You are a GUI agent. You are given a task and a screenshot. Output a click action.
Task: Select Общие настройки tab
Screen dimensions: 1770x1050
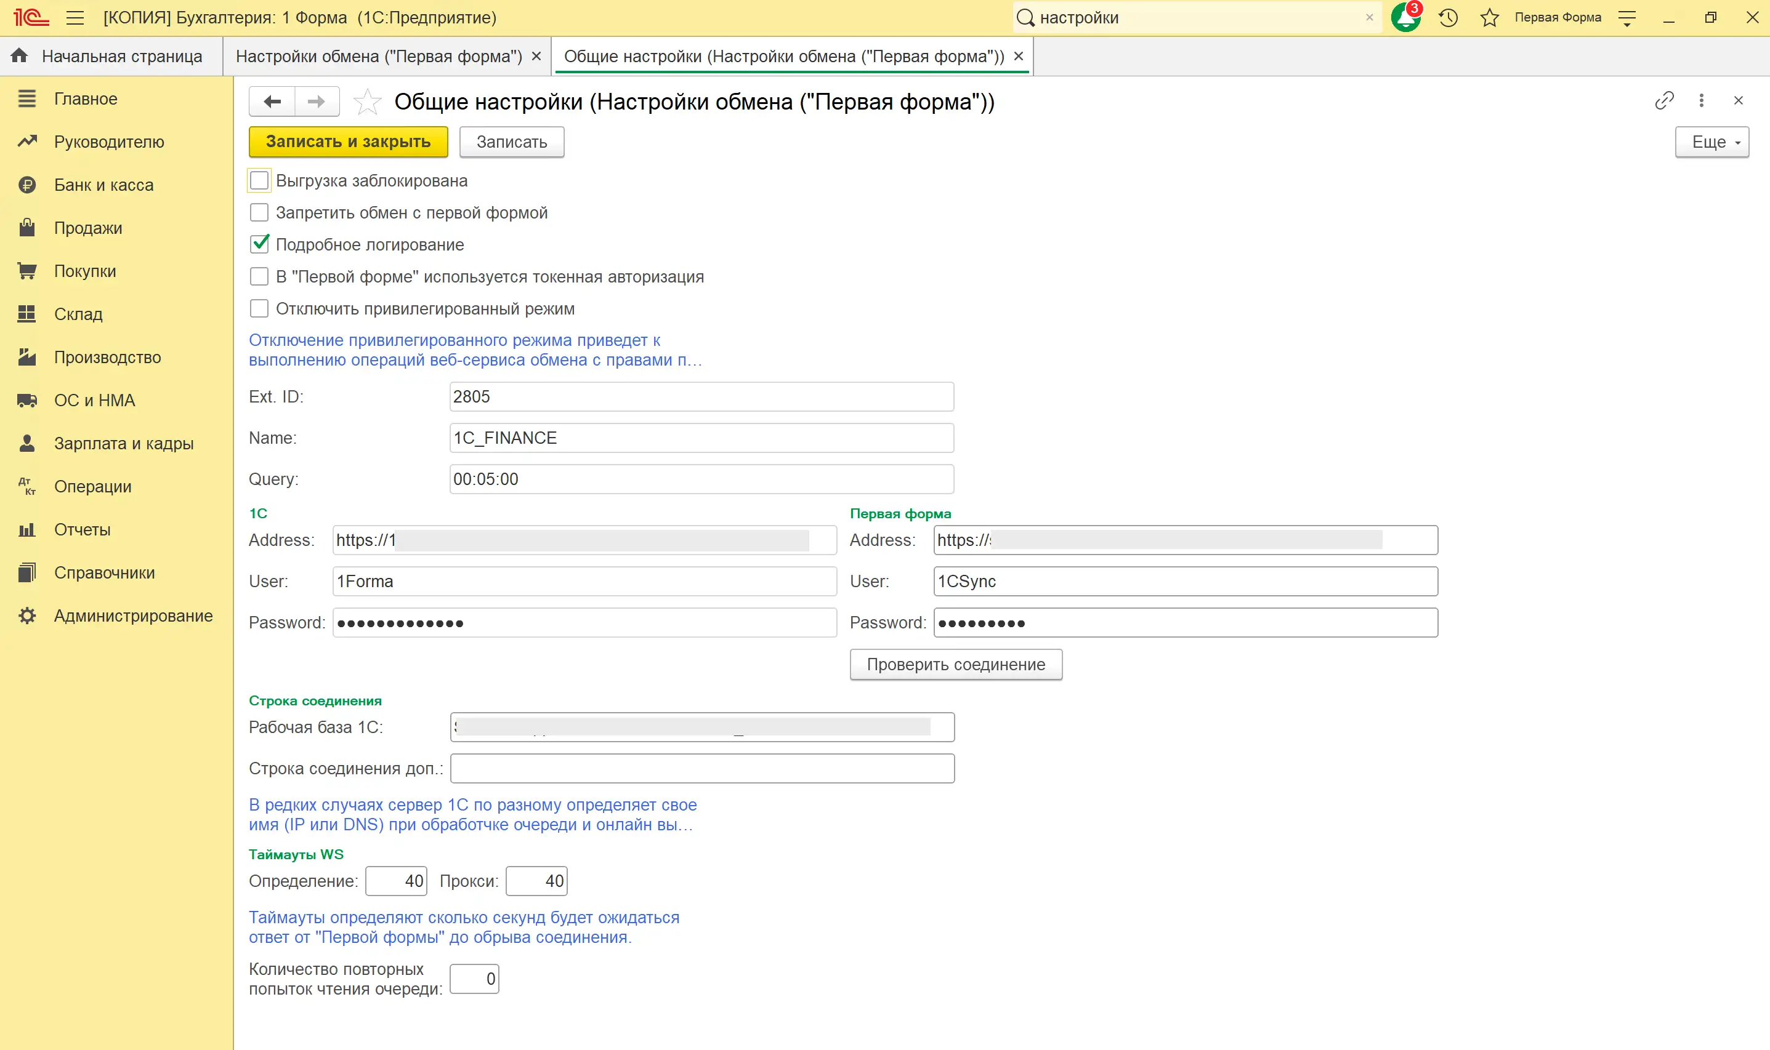pos(784,57)
